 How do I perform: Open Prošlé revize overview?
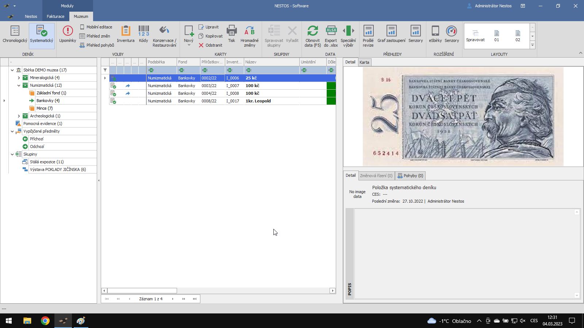pos(368,36)
